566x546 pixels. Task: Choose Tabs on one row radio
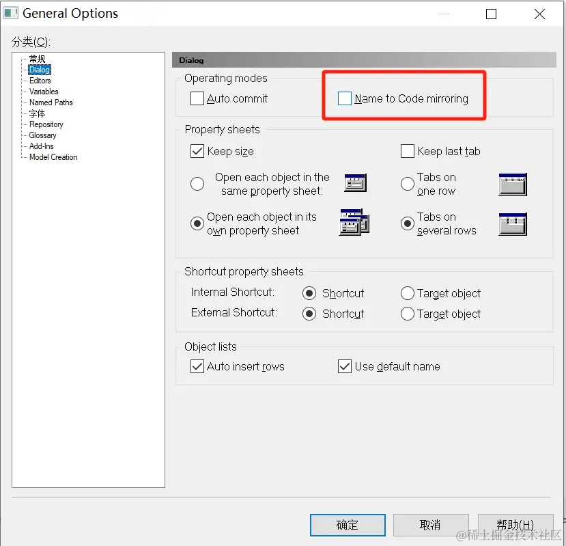pos(407,184)
